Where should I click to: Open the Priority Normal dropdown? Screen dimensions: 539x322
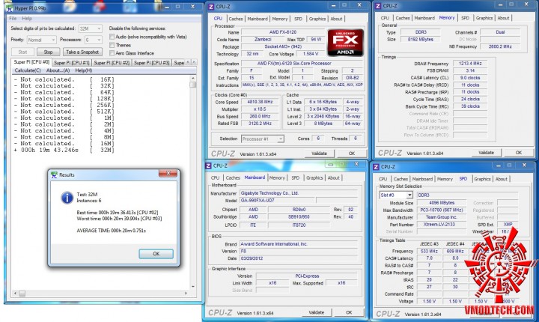[x=42, y=40]
